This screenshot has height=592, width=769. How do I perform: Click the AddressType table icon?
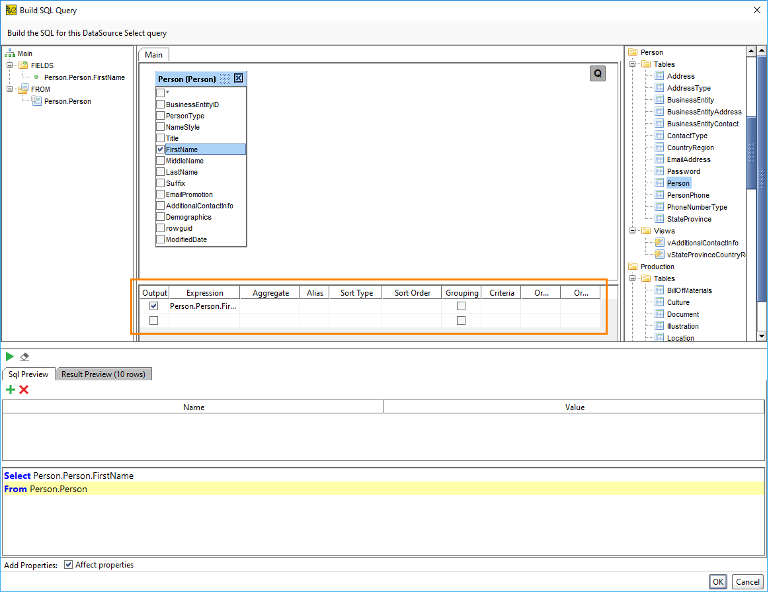click(659, 88)
